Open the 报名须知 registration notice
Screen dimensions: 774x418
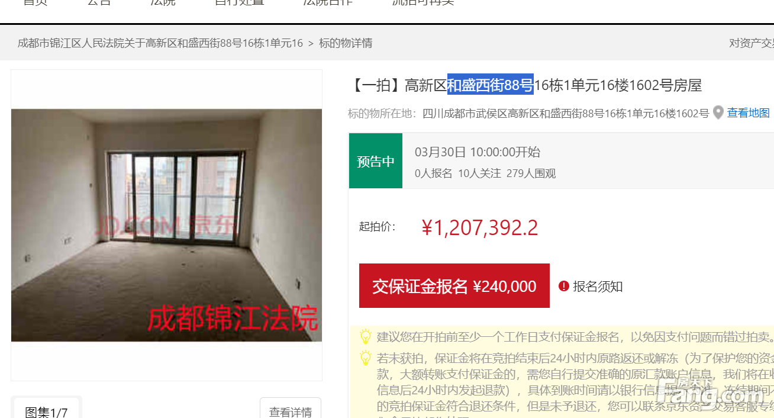[x=598, y=287]
